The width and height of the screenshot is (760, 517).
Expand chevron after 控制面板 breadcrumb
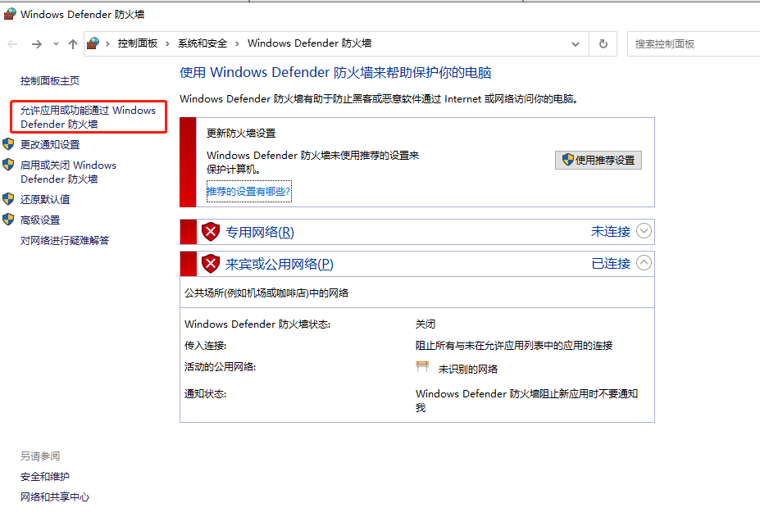coord(167,44)
